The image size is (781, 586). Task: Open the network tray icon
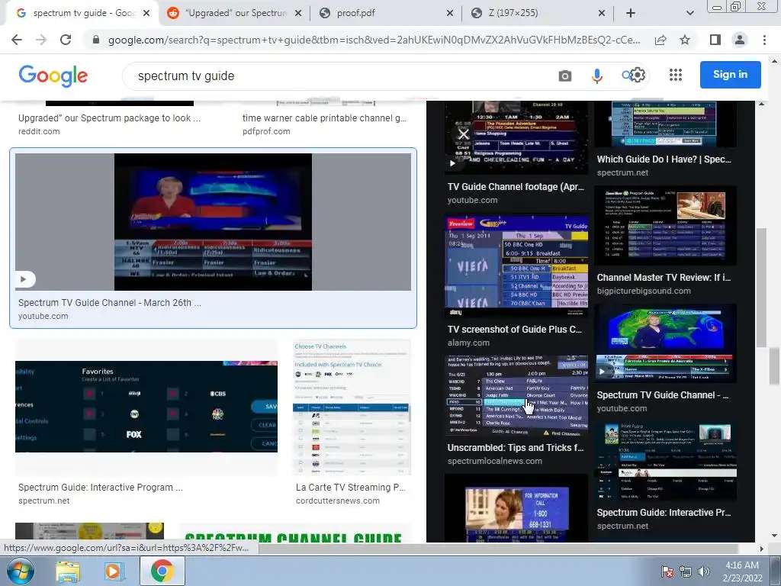[686, 572]
